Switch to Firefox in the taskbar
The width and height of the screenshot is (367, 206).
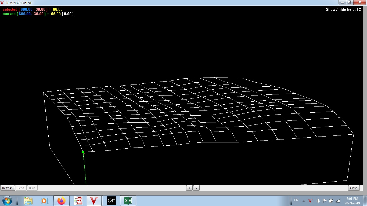[62, 201]
